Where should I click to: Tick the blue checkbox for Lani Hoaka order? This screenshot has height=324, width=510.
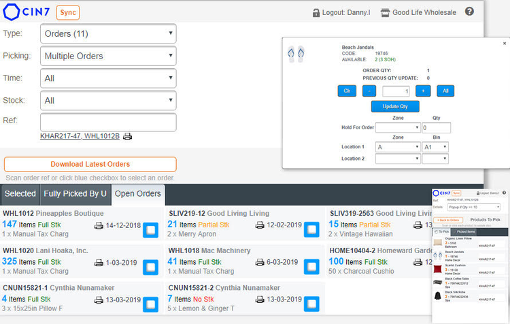tap(152, 268)
